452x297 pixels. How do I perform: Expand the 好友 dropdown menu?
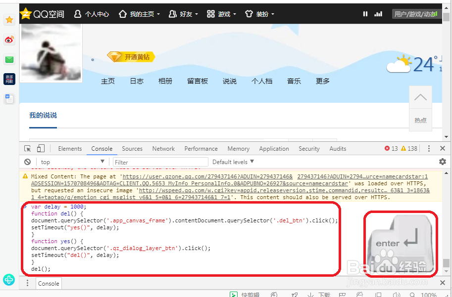183,14
